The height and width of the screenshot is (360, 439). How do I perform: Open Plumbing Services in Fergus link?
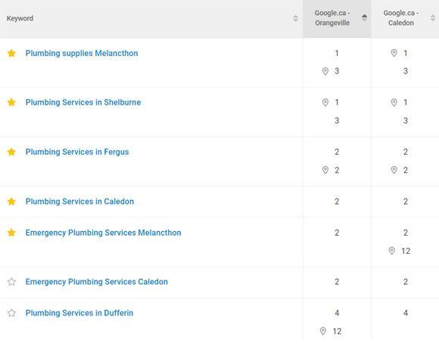point(77,152)
